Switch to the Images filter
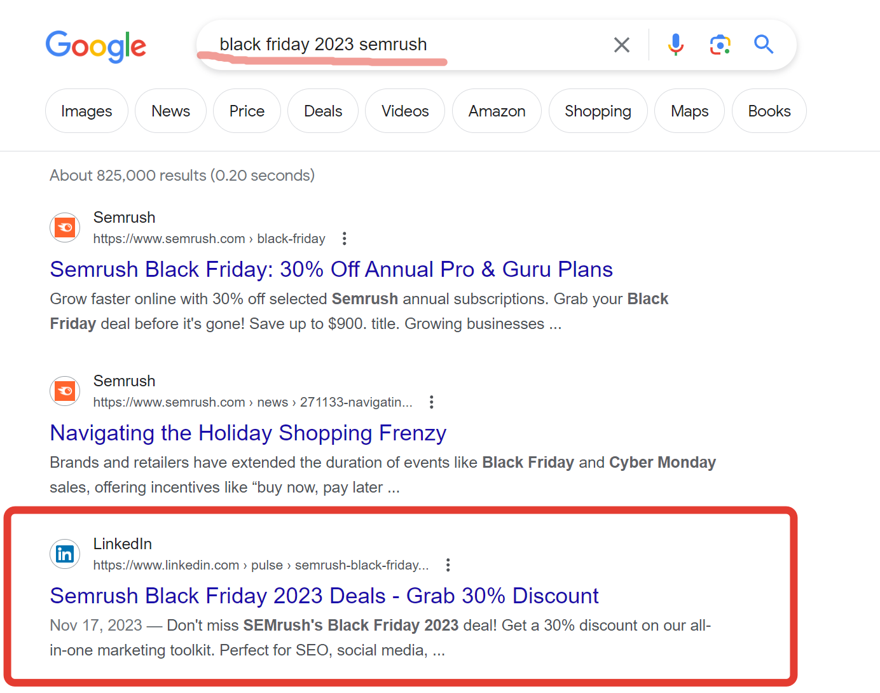The image size is (880, 693). (x=86, y=111)
